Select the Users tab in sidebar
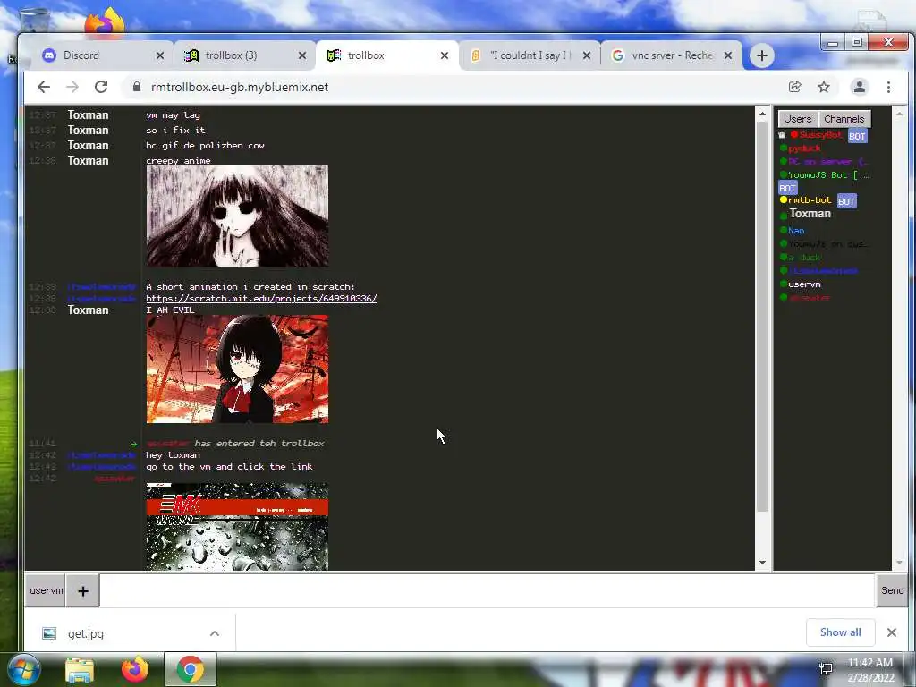This screenshot has width=916, height=687. [x=797, y=119]
